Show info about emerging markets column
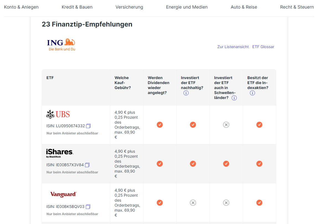 (234, 98)
